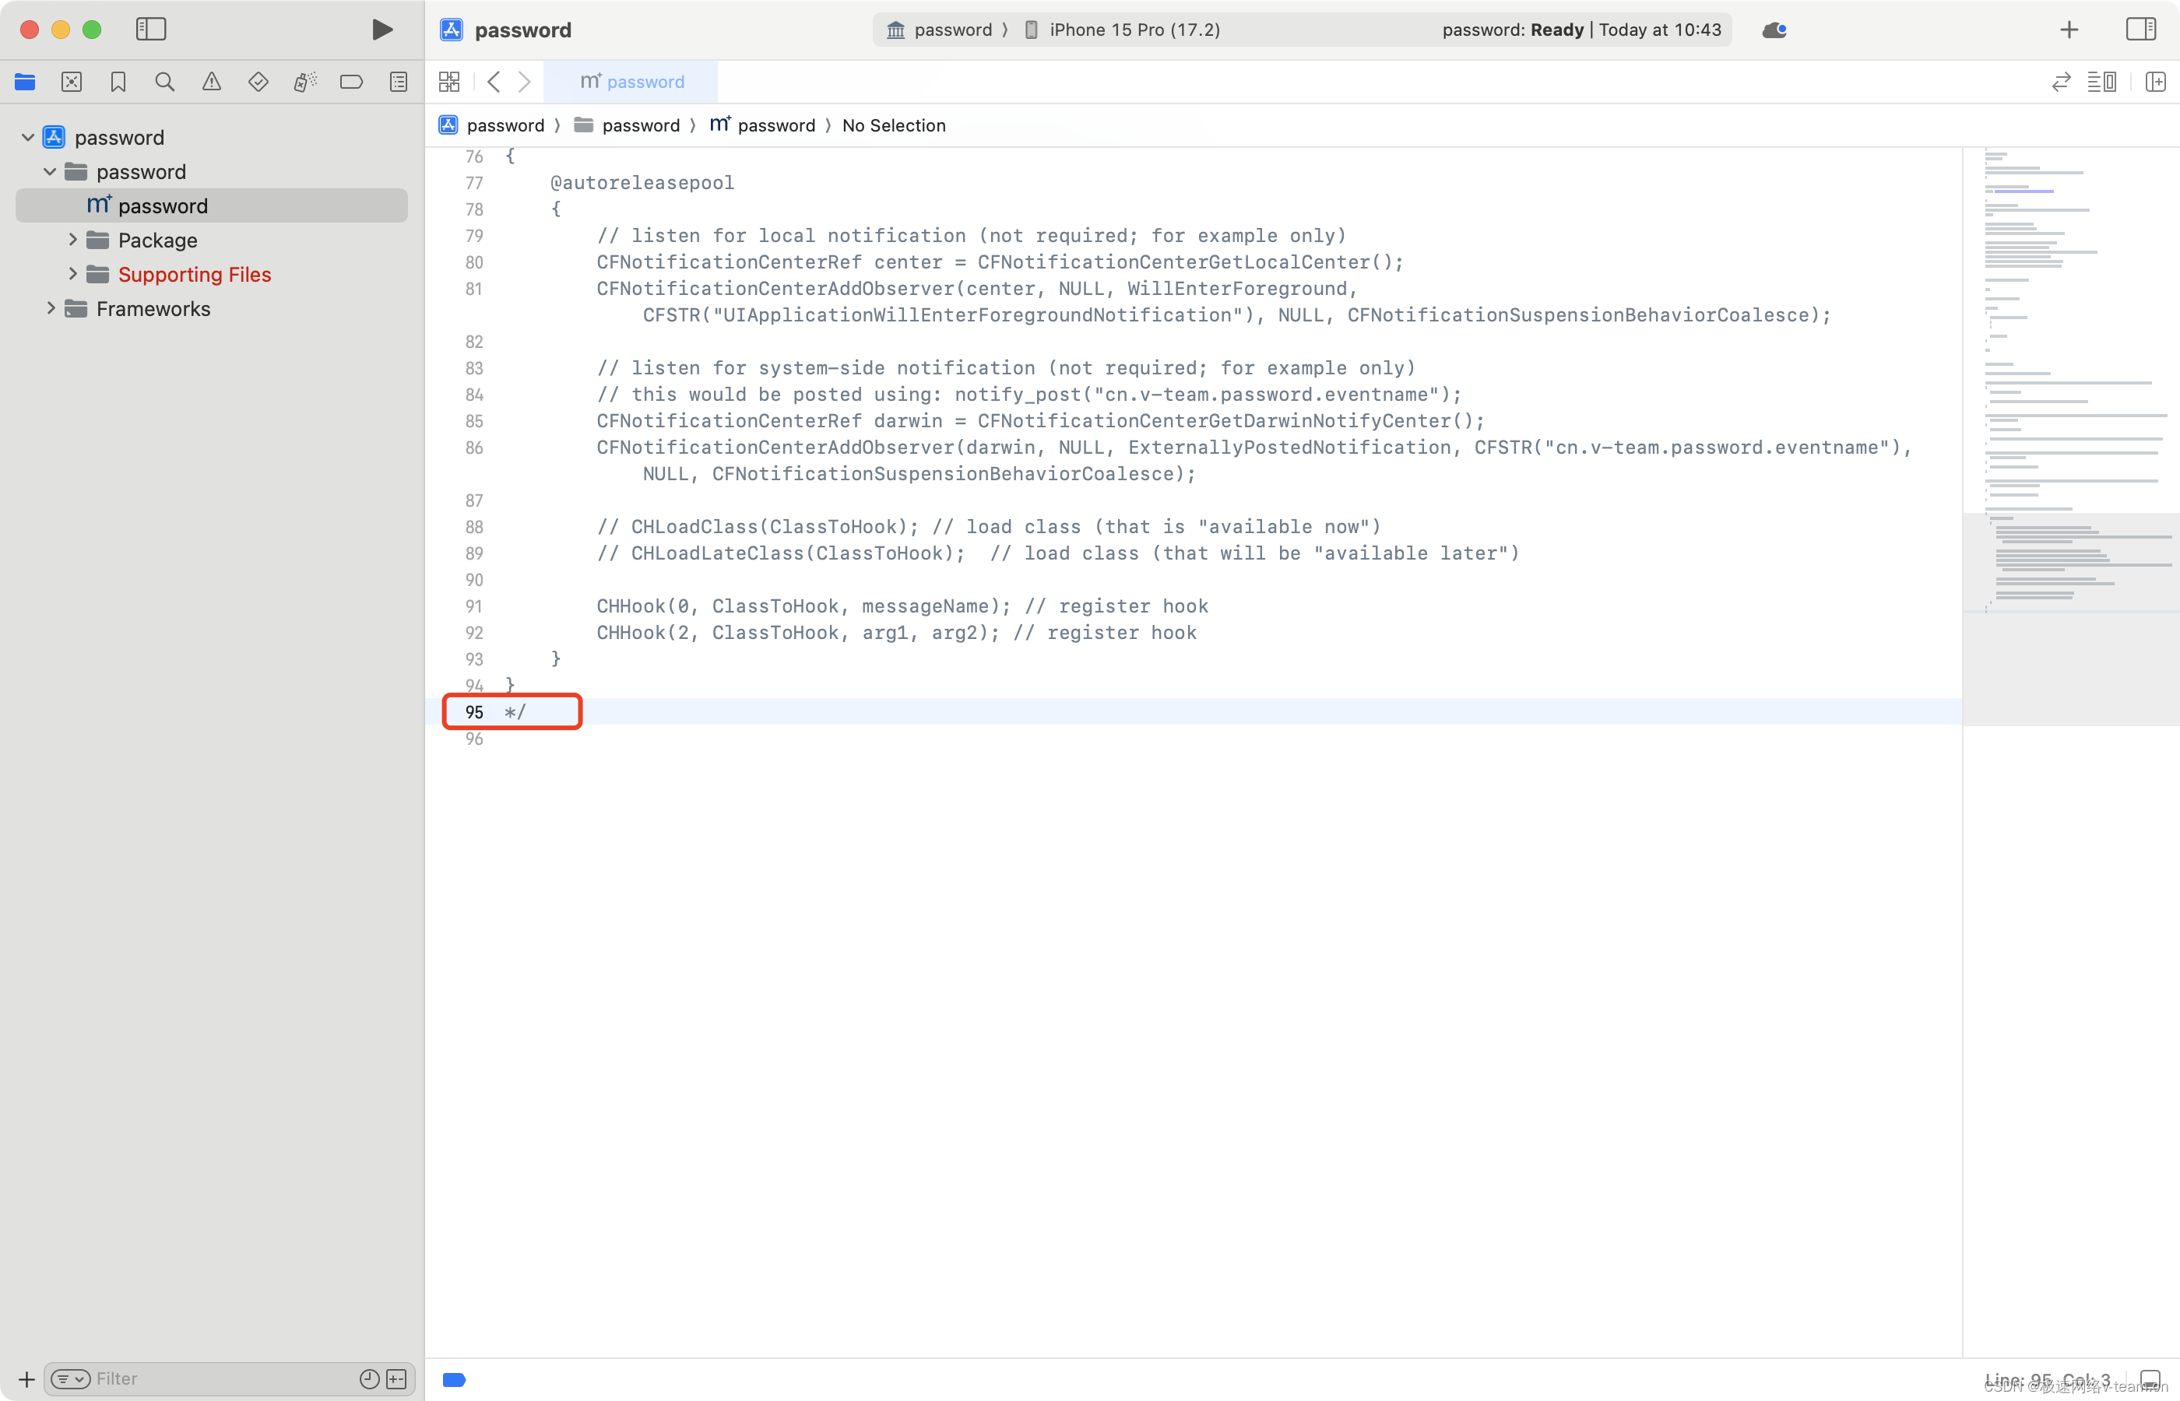This screenshot has height=1401, width=2180.
Task: Click the add library plus button
Action: [2069, 30]
